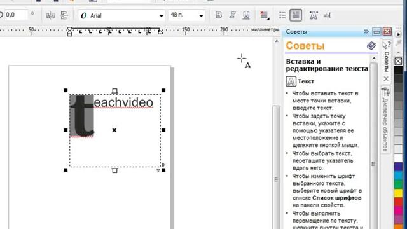Click the top text frame flow handle
The image size is (407, 229).
[114, 90]
